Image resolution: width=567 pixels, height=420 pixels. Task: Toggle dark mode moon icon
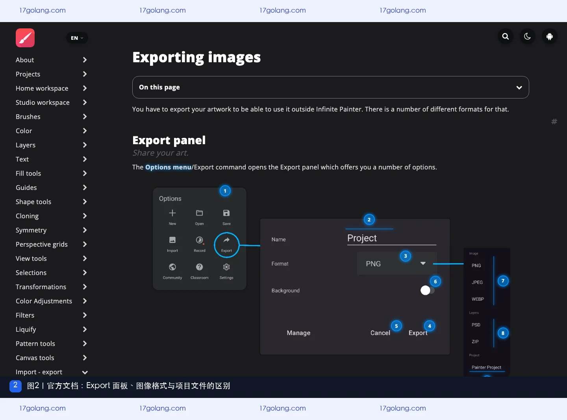pos(528,37)
